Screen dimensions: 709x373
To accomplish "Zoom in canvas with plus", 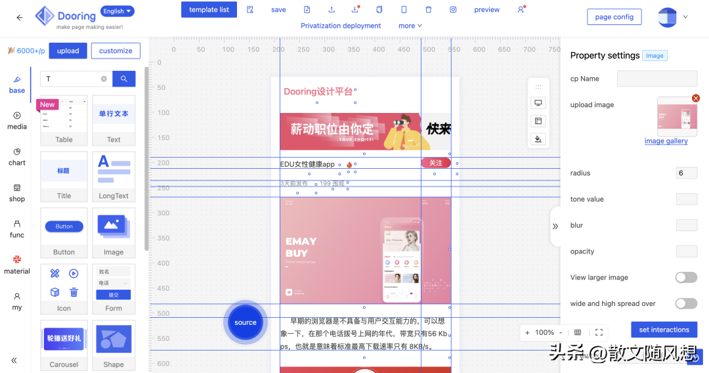I will tap(527, 333).
